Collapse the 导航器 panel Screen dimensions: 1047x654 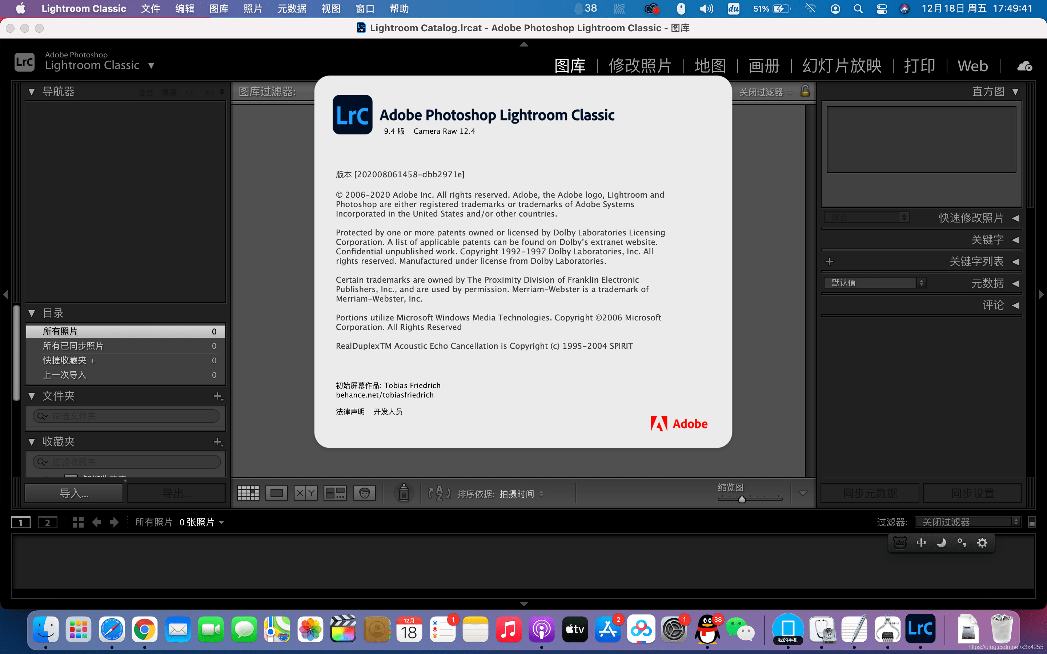[x=31, y=92]
